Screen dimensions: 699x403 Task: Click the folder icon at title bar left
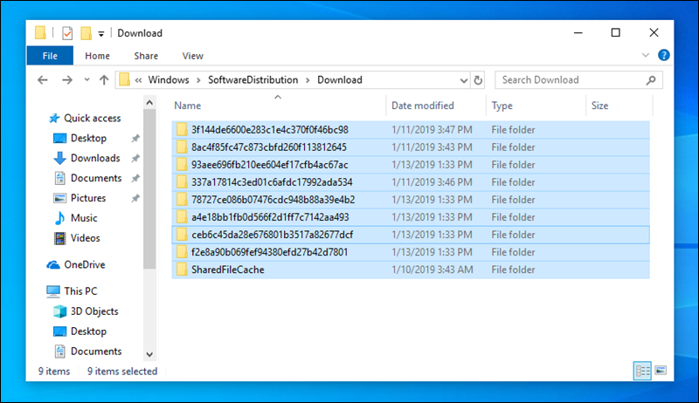[x=40, y=33]
